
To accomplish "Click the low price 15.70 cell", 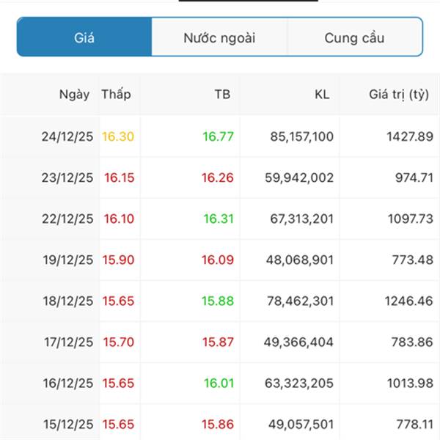I will click(118, 342).
